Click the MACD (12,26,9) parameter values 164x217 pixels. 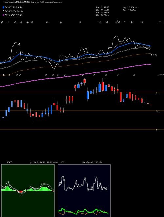(45, 162)
